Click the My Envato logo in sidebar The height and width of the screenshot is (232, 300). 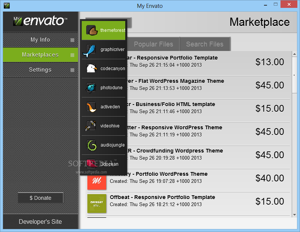click(x=40, y=21)
